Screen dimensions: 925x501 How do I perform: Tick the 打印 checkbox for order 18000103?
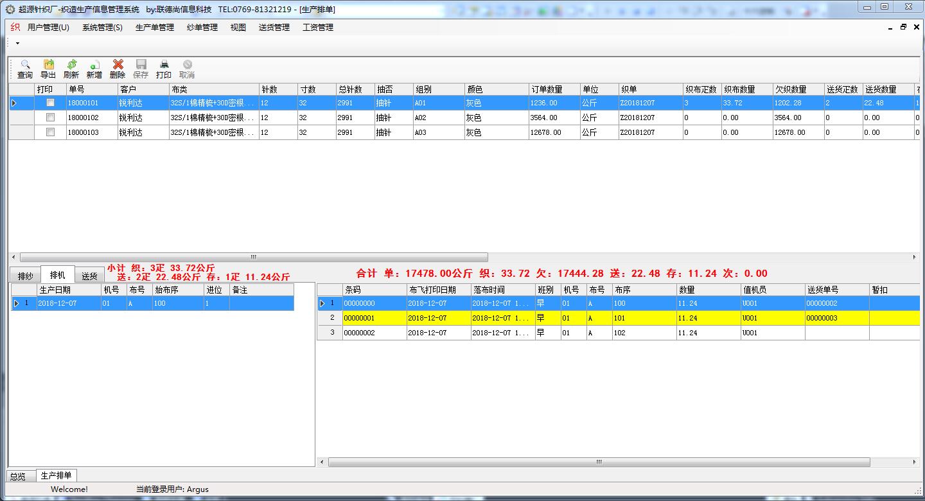[50, 132]
